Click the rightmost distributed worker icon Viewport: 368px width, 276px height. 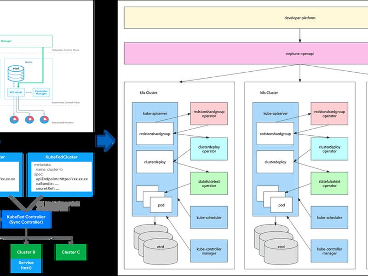[44, 120]
